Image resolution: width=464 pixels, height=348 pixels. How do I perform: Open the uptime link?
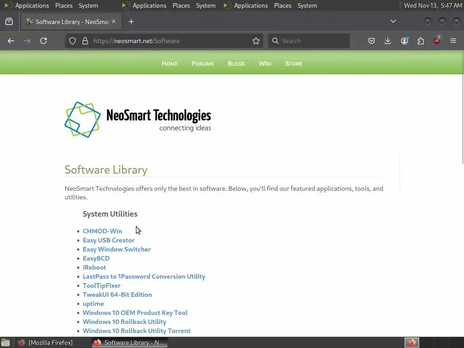[93, 304]
